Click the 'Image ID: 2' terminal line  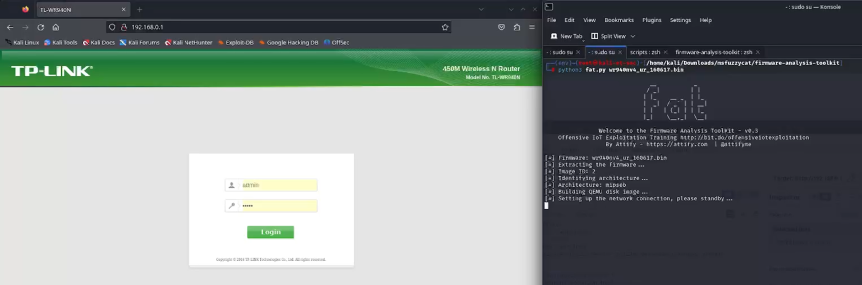(570, 172)
